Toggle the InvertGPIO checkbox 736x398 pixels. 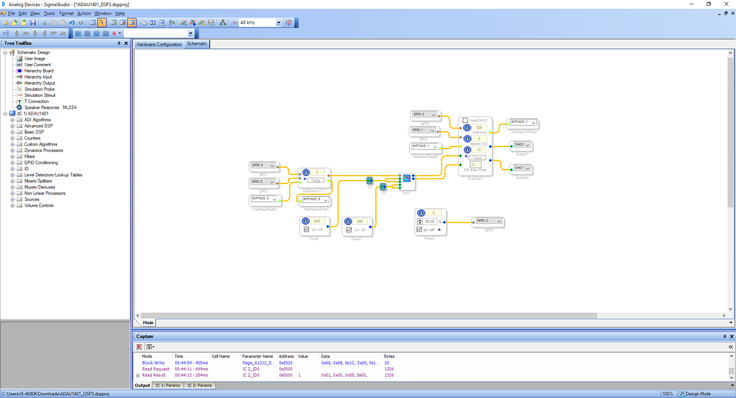[465, 120]
